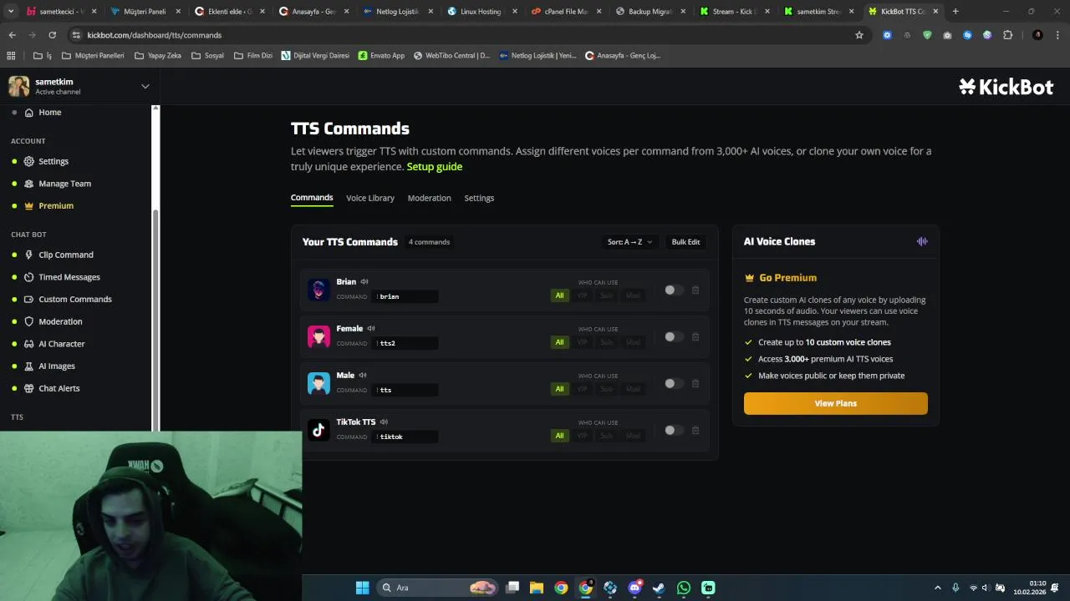
Task: Click the Bulk Edit button
Action: coord(686,242)
